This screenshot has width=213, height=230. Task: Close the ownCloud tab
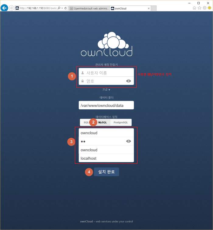coord(148,9)
